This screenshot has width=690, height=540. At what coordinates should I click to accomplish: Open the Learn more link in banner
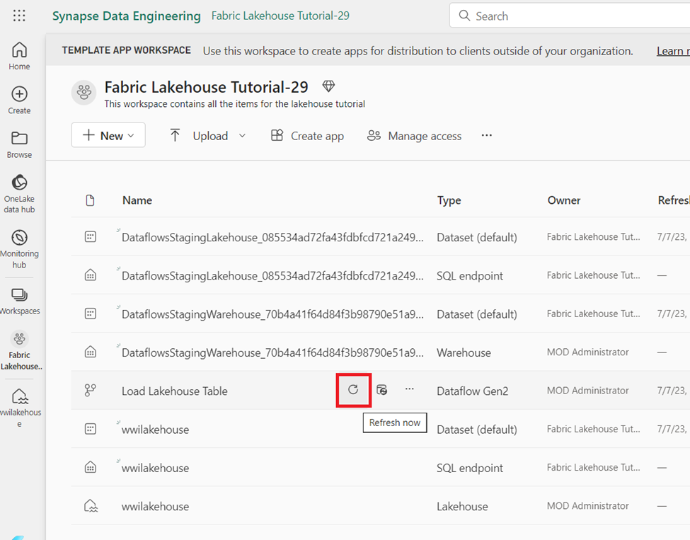[x=673, y=51]
